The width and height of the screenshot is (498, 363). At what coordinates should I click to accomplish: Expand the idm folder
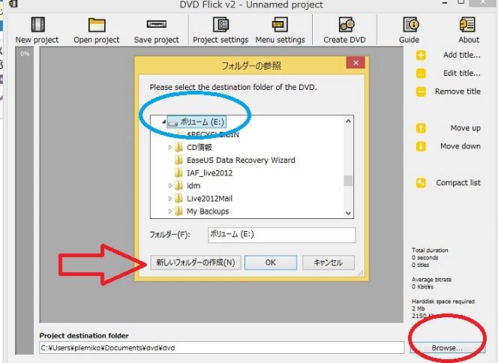click(x=170, y=186)
